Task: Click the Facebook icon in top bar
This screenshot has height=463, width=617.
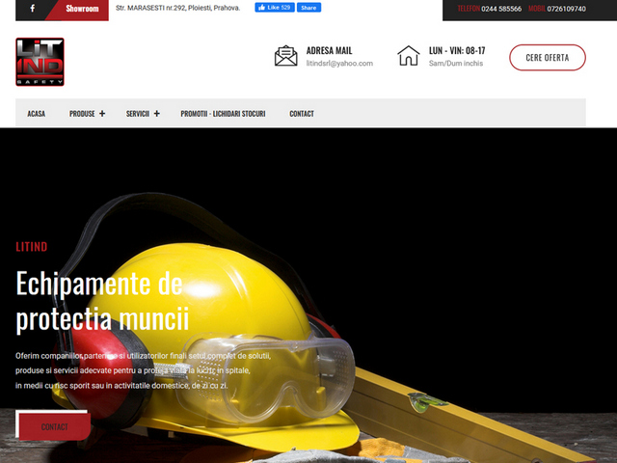Action: [x=32, y=8]
